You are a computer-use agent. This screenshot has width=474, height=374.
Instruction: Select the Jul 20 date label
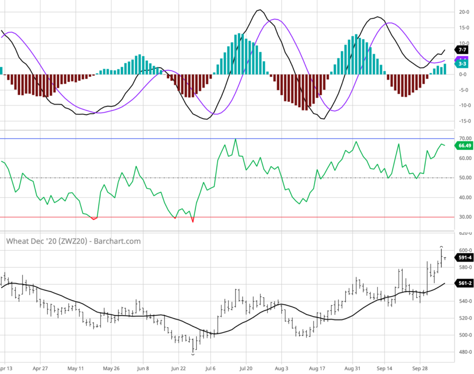245,369
